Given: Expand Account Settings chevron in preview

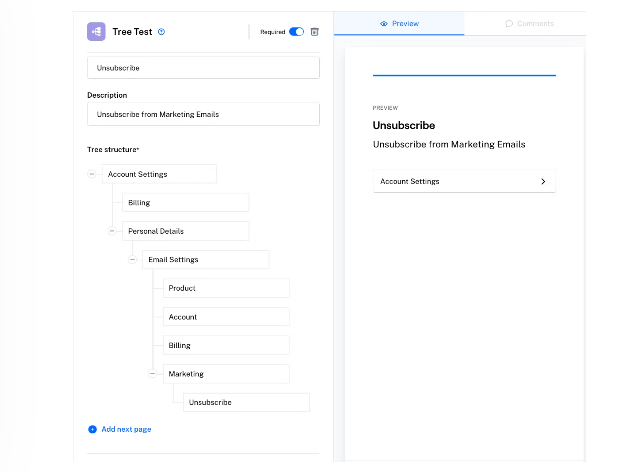Looking at the screenshot, I should coord(543,181).
